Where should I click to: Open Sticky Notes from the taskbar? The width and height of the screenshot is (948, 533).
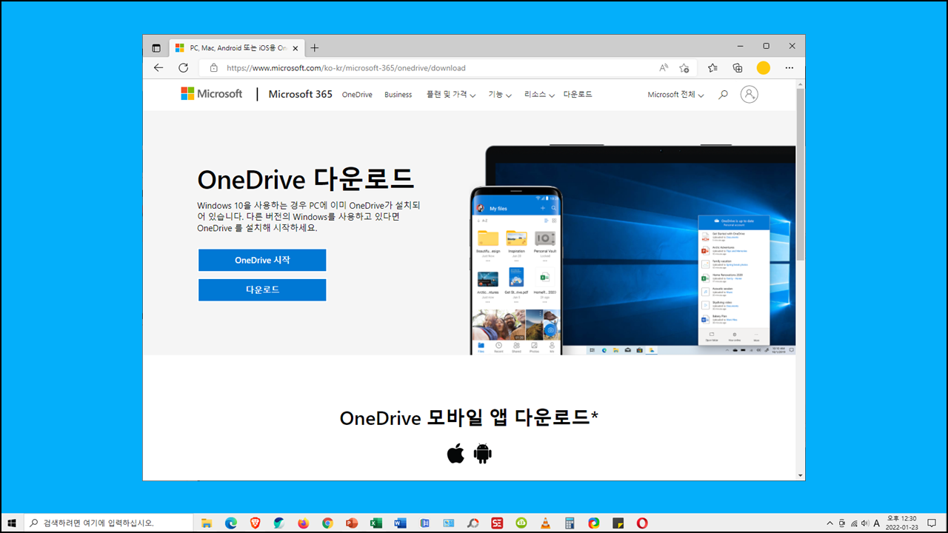(x=618, y=523)
